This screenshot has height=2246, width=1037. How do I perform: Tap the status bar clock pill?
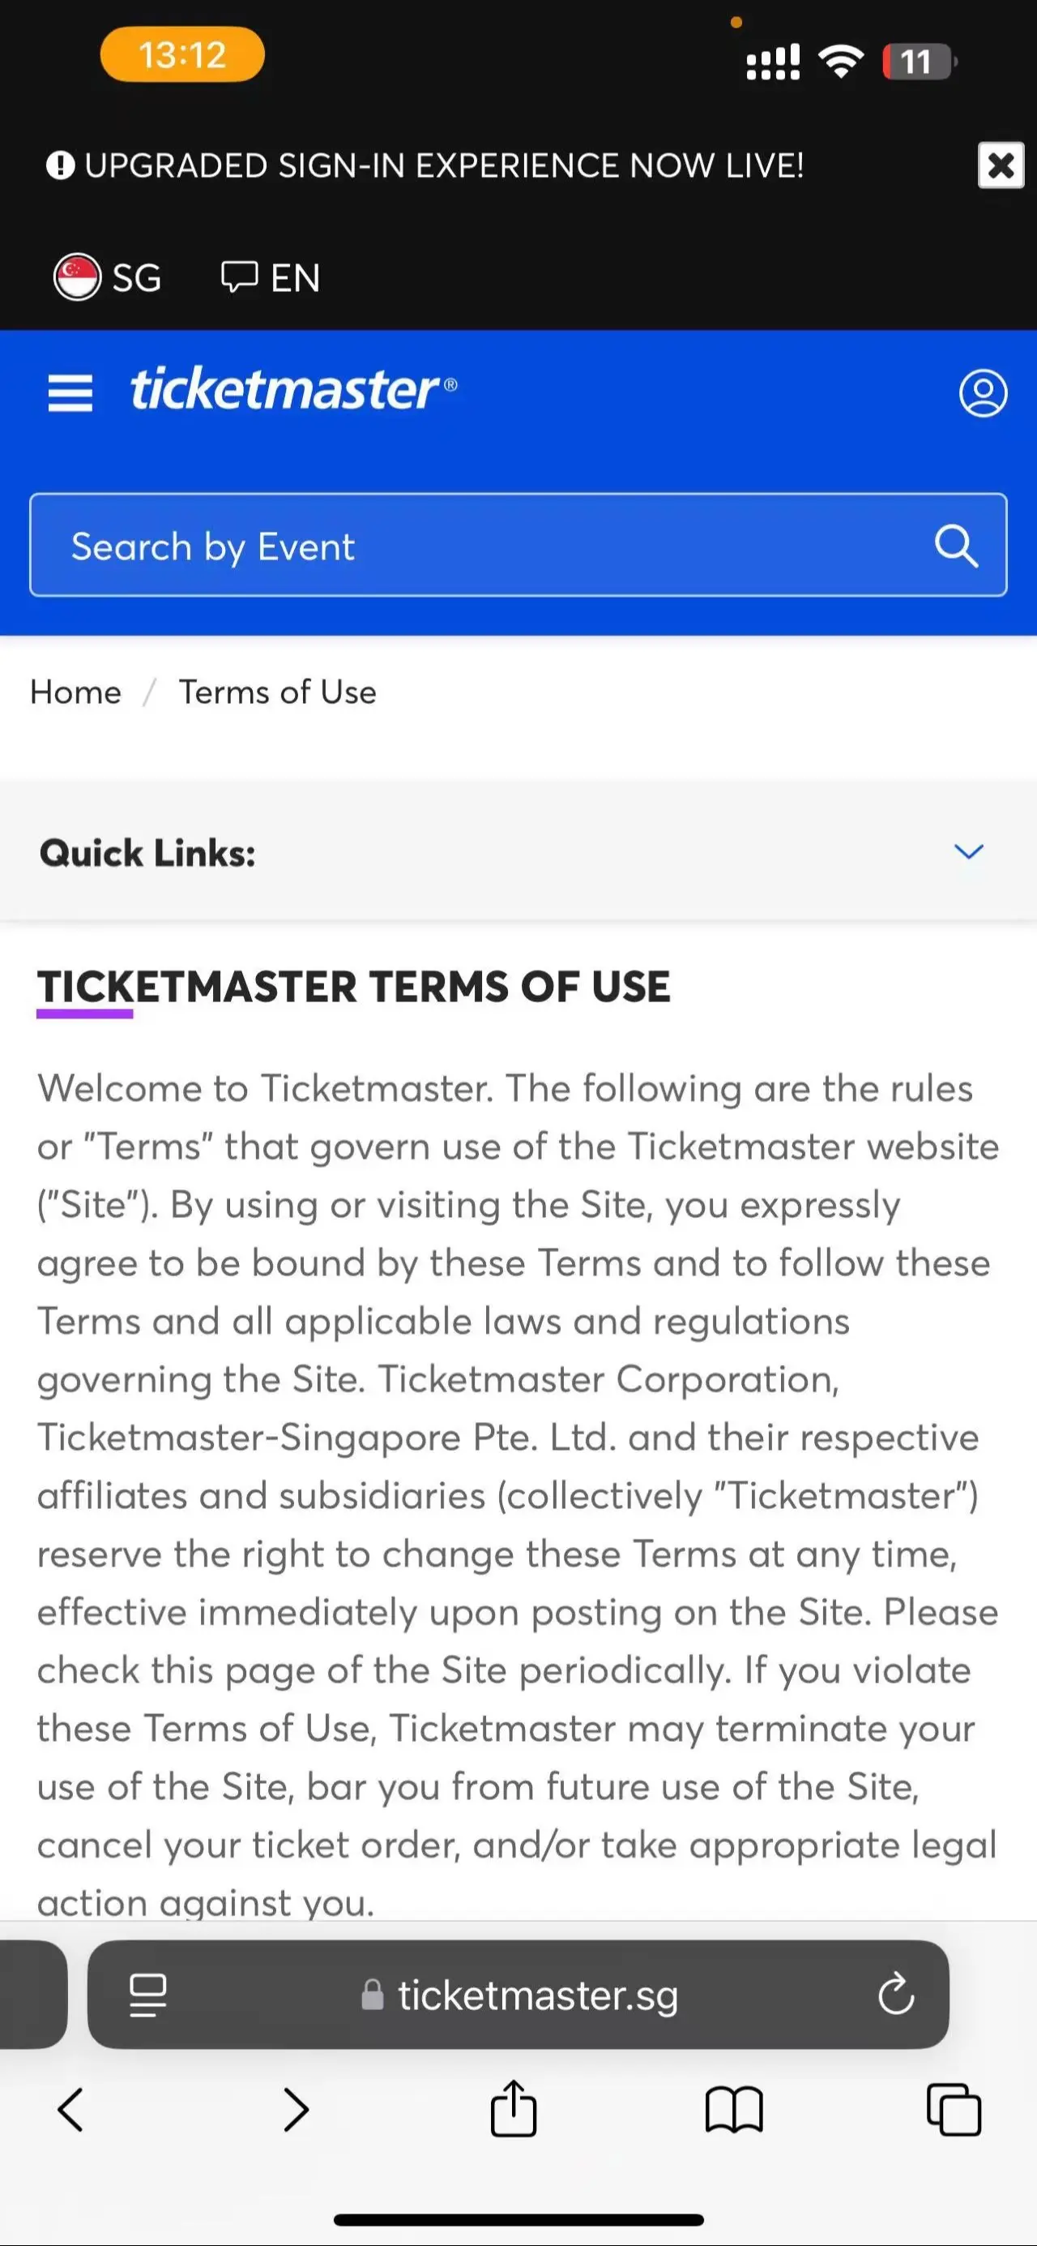[x=182, y=55]
